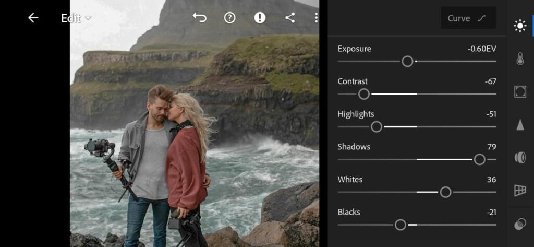This screenshot has width=534, height=247.
Task: Go back with the left arrow
Action: 33,18
